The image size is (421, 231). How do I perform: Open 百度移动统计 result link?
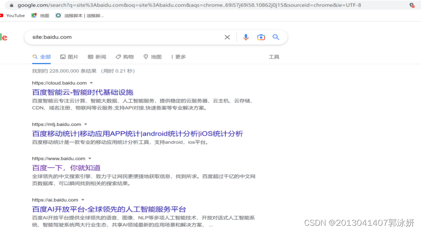click(x=137, y=133)
